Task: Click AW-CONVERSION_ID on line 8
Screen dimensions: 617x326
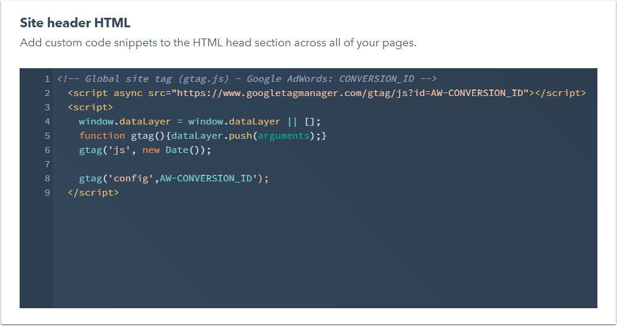Action: (x=205, y=178)
